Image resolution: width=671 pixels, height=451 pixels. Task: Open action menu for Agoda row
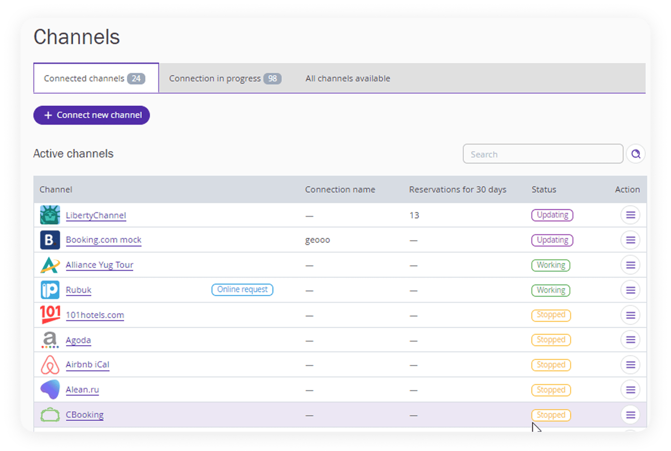click(630, 340)
